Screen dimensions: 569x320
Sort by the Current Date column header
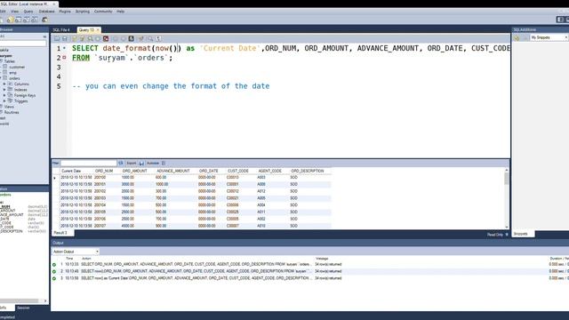point(71,171)
